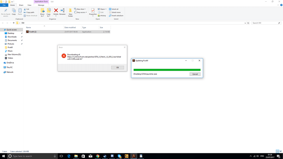Cancel the FiveM update
283x159 pixels.
195,74
